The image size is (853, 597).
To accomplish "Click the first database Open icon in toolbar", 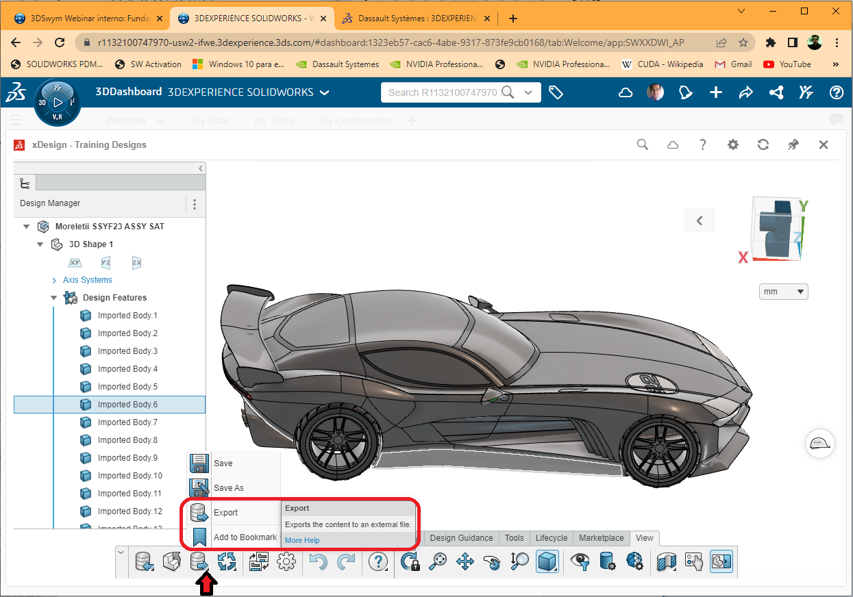I will 145,562.
